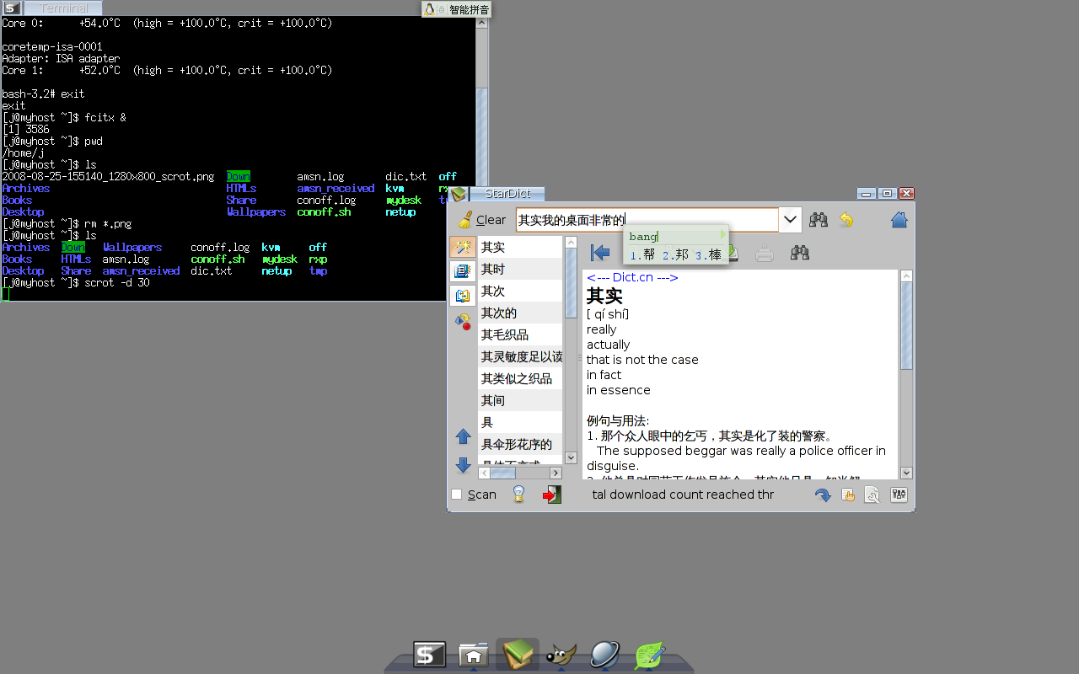Screen dimensions: 1079x674
Task: Click StarDict book icon in the dock
Action: click(x=518, y=654)
